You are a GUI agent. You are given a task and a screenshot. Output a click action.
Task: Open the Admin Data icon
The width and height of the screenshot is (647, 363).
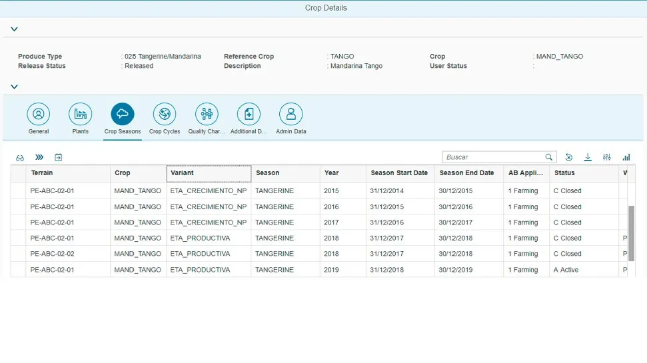pyautogui.click(x=291, y=114)
